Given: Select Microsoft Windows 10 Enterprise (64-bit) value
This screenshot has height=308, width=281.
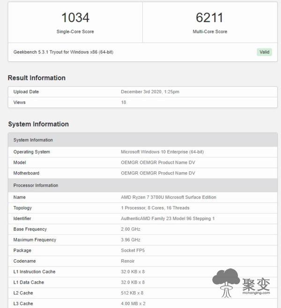Looking at the screenshot, I should pyautogui.click(x=163, y=152).
